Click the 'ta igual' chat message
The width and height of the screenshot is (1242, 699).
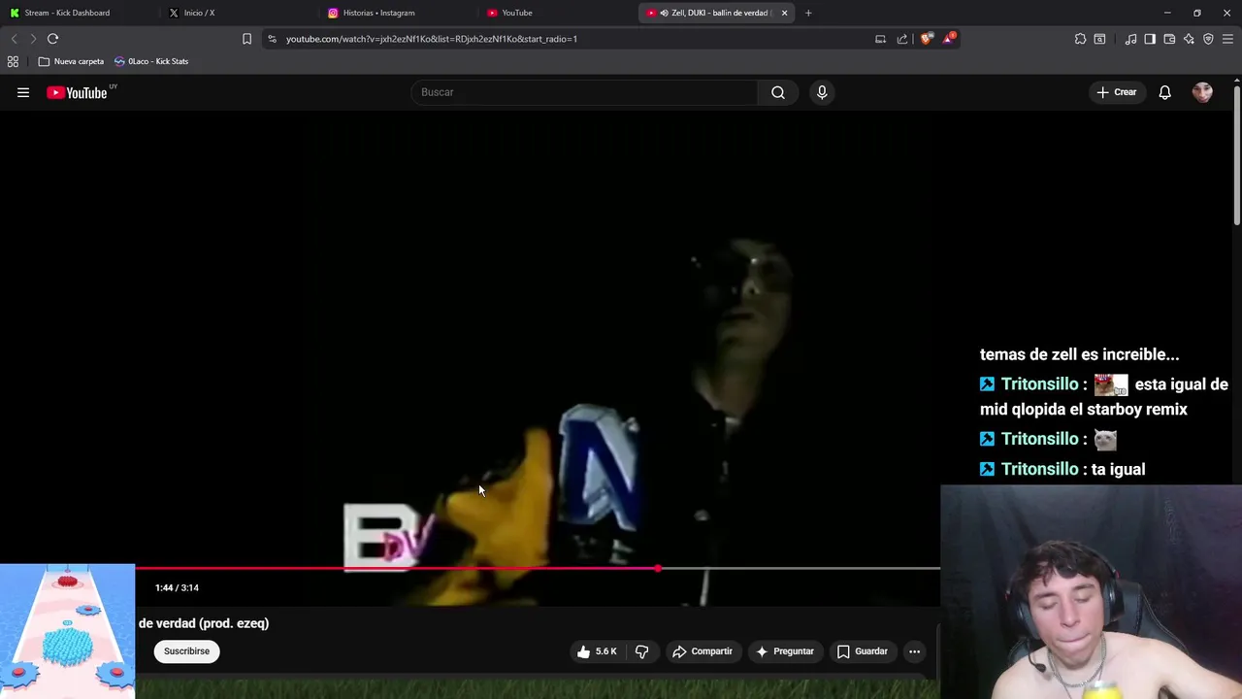(x=1118, y=469)
